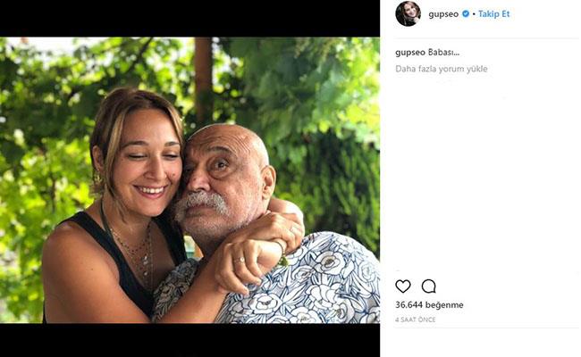The height and width of the screenshot is (357, 581).
Task: Expand comments with Daha fazla yorum yükle
Action: pyautogui.click(x=442, y=69)
